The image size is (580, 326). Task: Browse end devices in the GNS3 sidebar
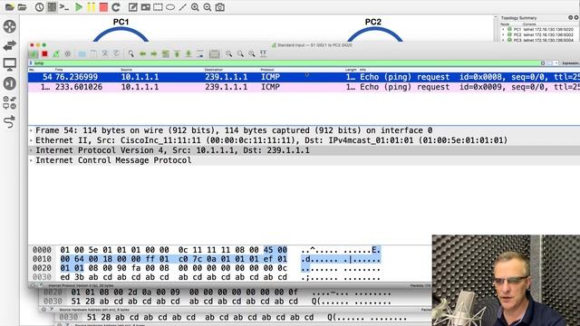click(x=10, y=64)
